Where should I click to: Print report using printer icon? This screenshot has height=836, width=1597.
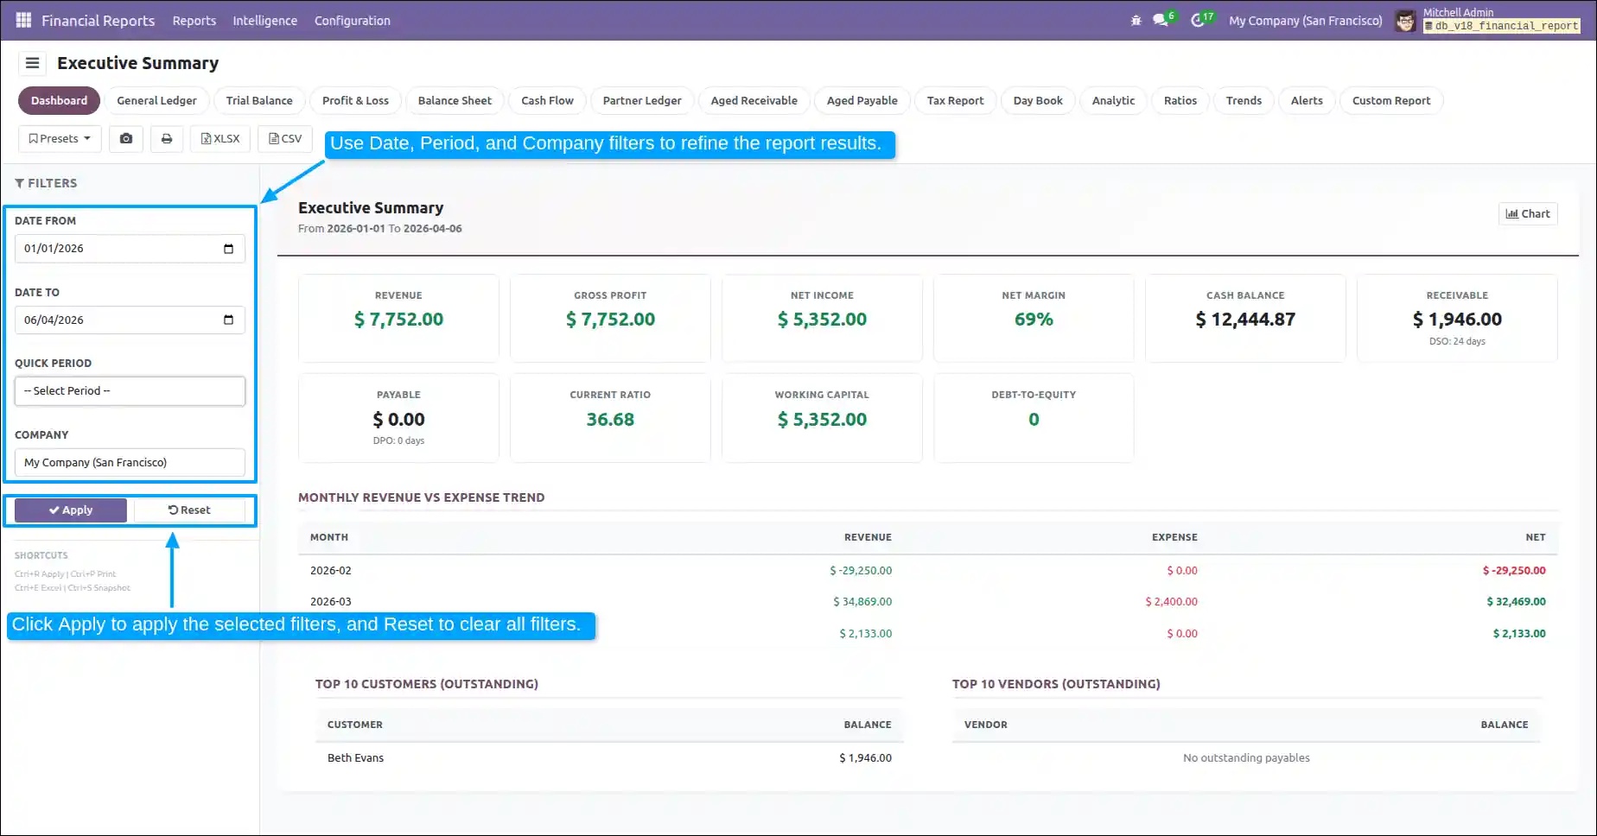click(167, 138)
